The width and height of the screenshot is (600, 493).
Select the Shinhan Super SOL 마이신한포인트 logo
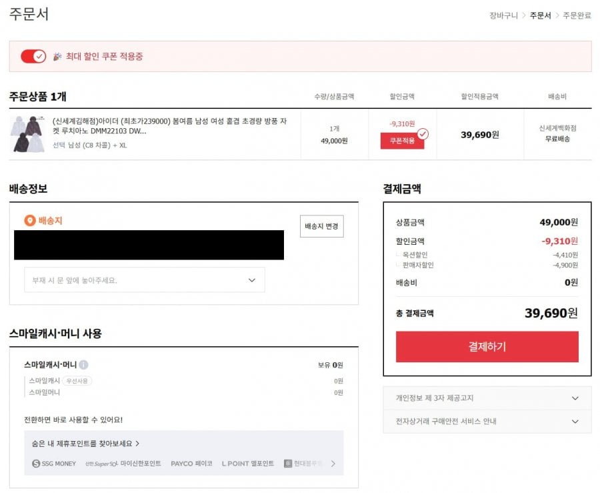(123, 464)
